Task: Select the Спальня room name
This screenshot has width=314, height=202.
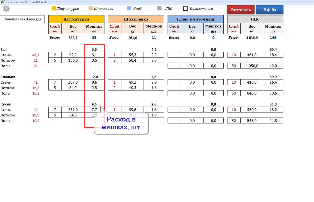Action: click(x=8, y=77)
